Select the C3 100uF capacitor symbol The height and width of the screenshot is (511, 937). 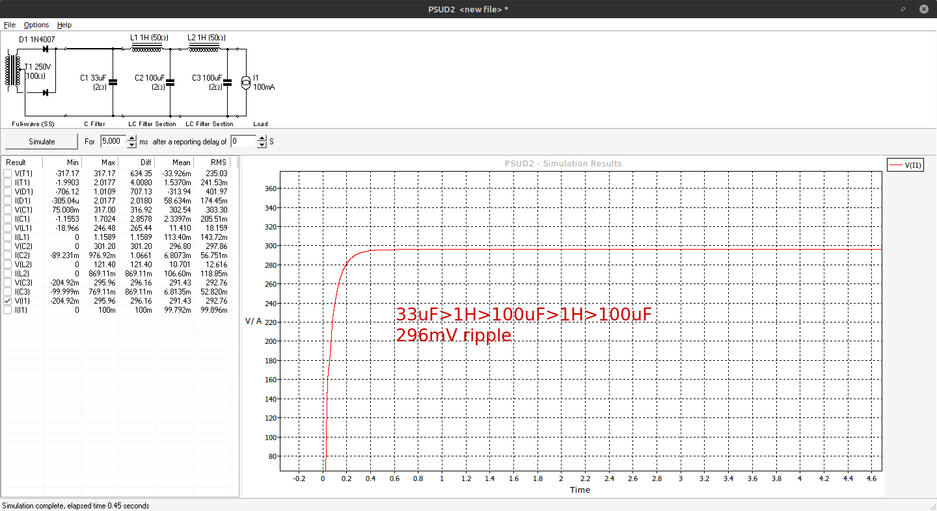pyautogui.click(x=228, y=82)
